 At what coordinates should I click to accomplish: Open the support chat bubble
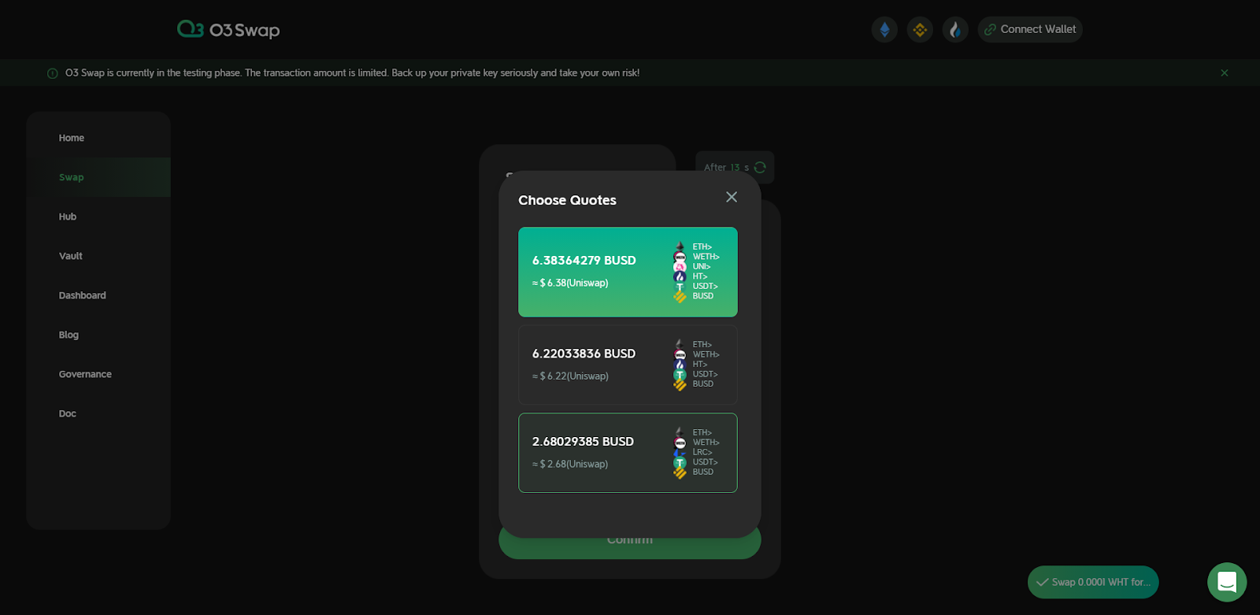(x=1227, y=582)
